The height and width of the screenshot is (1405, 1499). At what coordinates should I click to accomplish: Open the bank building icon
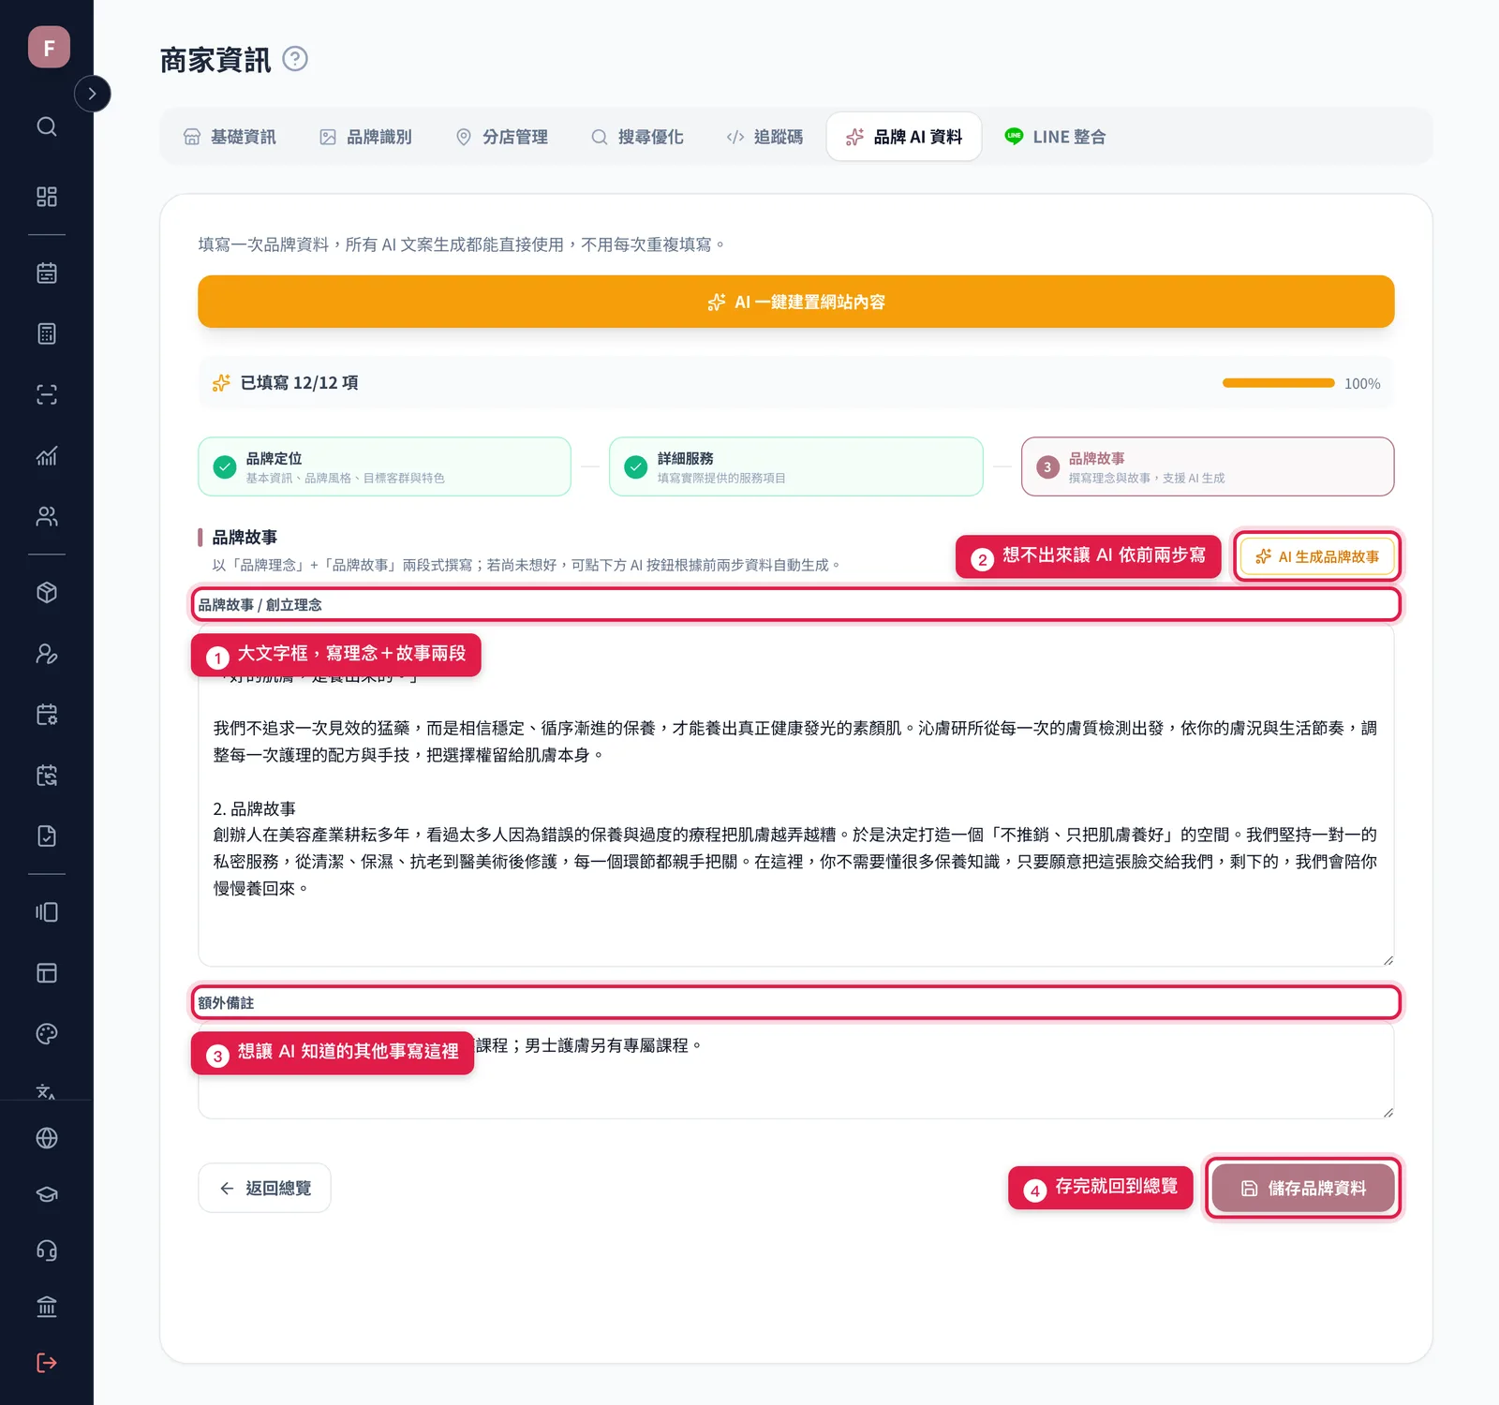(47, 1307)
